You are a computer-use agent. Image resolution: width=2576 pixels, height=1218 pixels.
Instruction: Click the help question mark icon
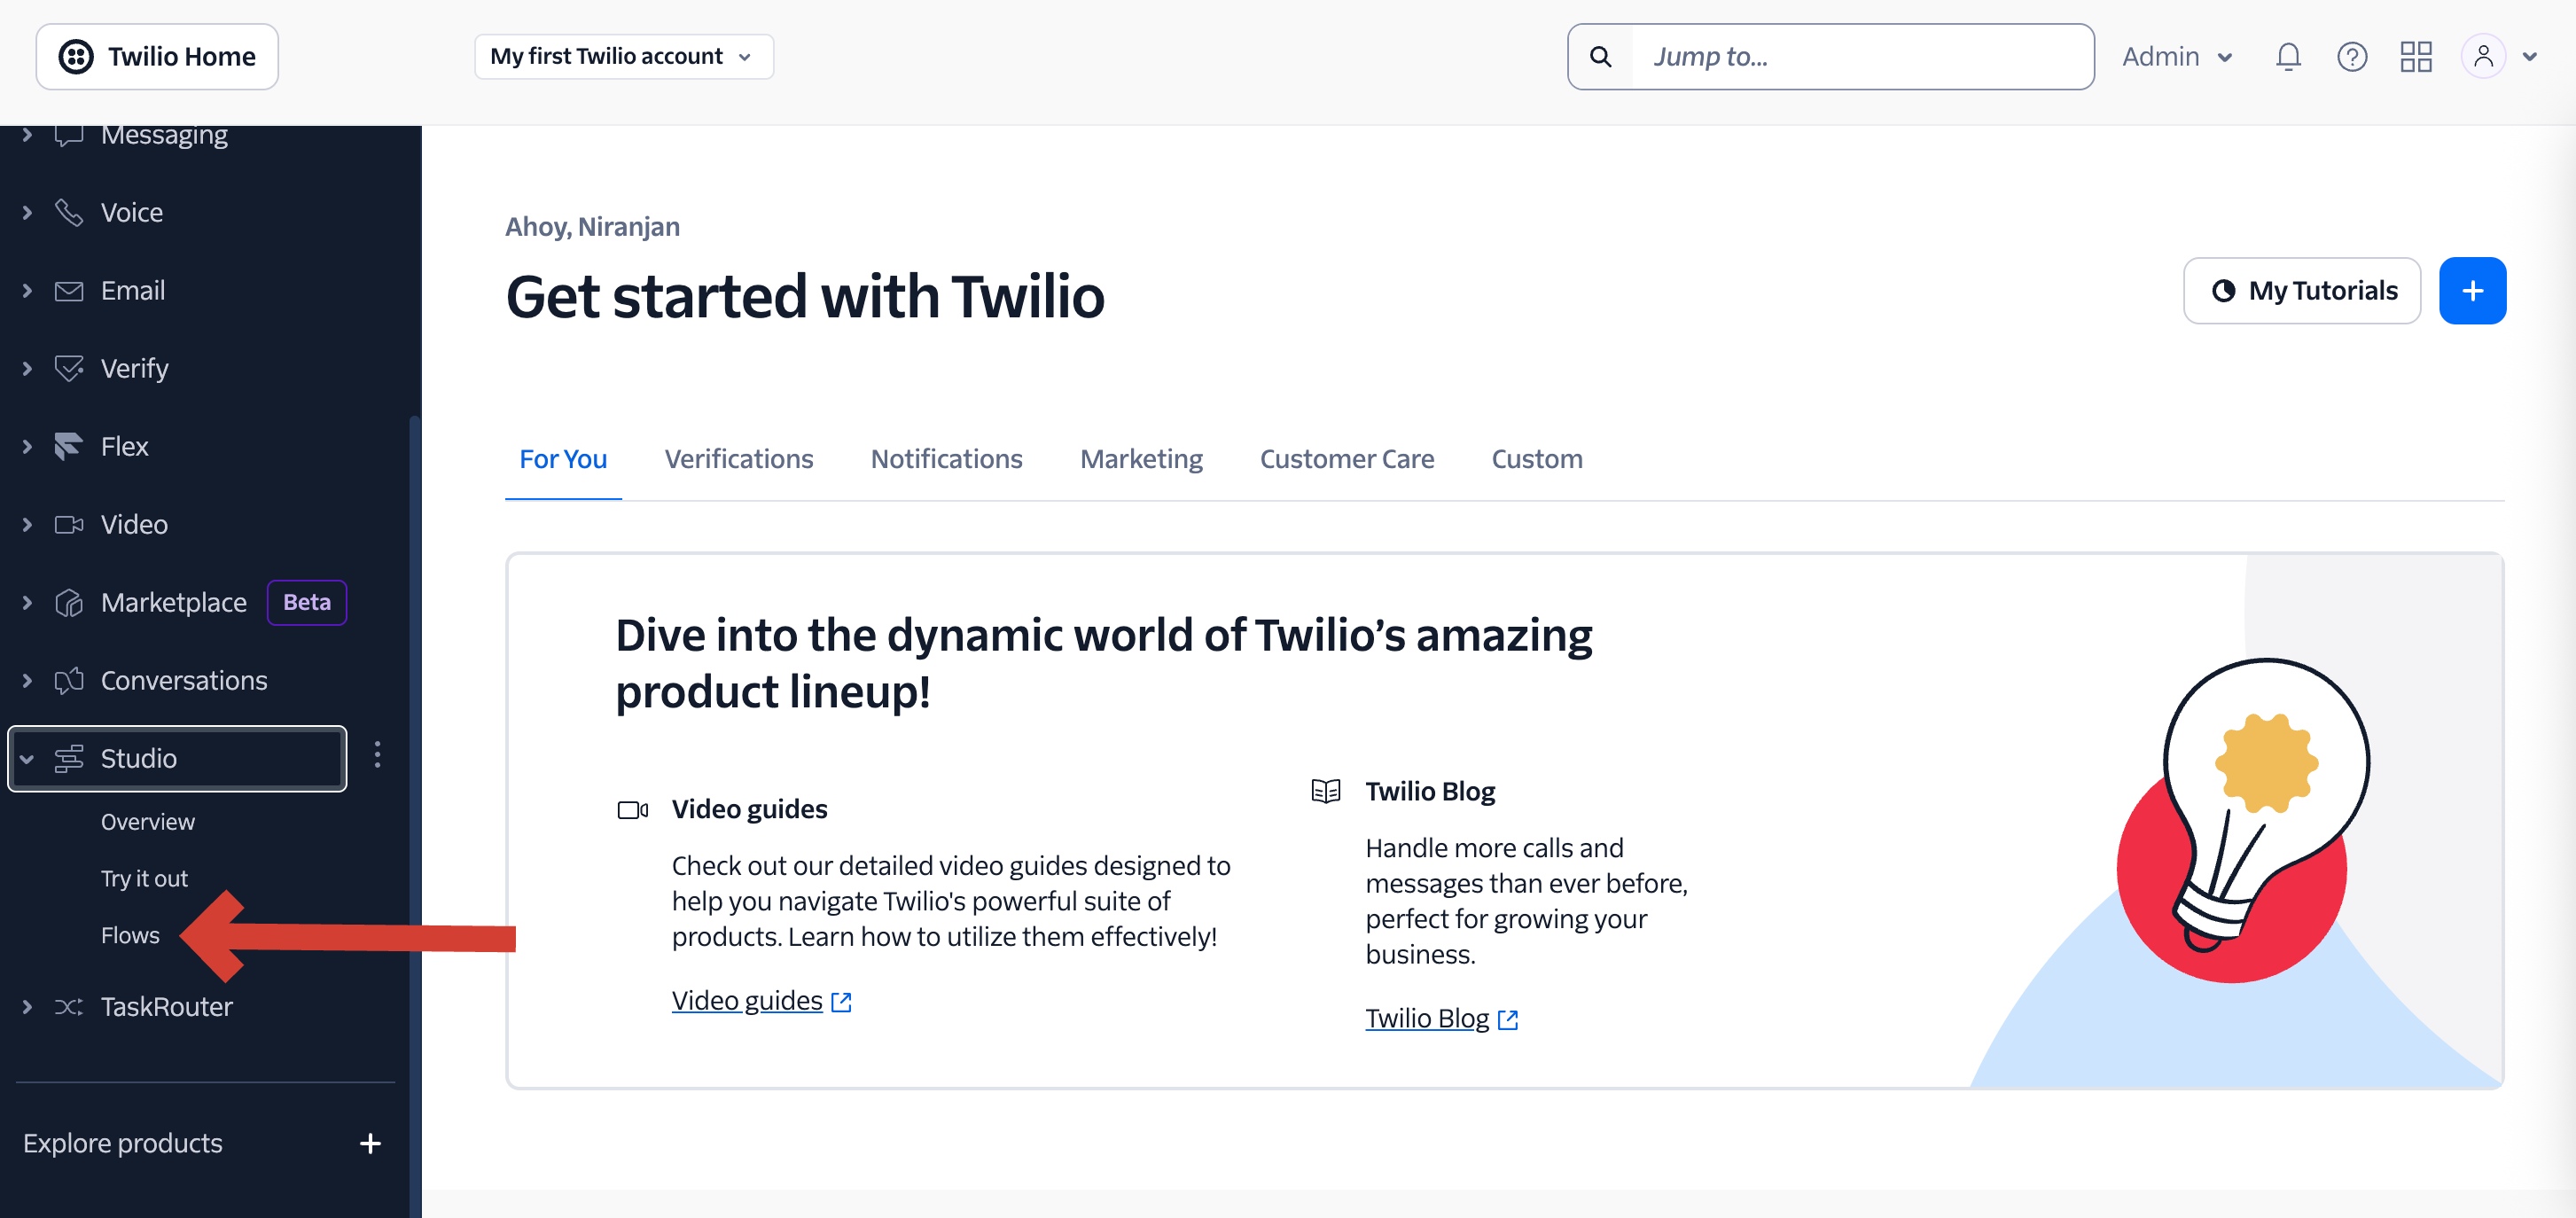2353,57
